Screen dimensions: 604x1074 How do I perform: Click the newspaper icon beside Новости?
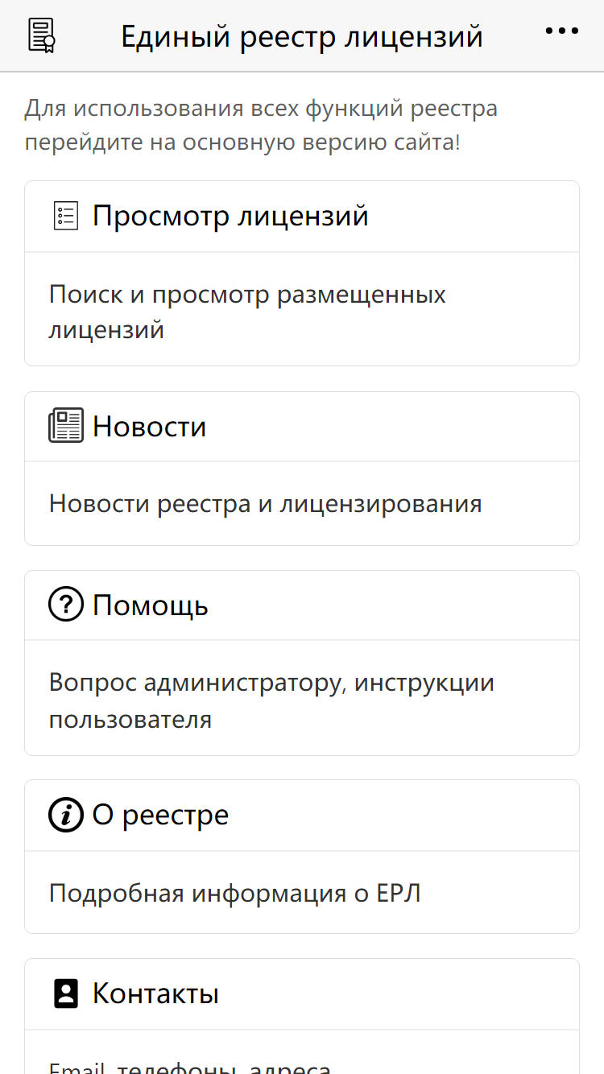(66, 426)
